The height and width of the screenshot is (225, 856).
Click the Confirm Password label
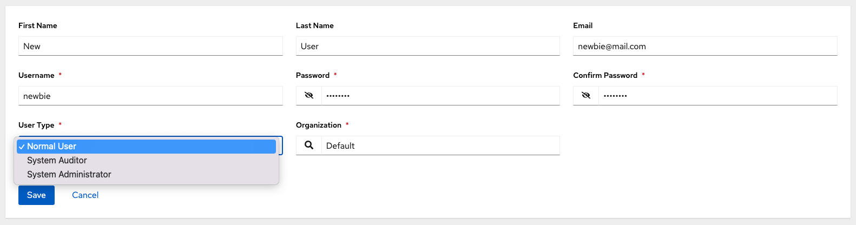[x=605, y=75]
